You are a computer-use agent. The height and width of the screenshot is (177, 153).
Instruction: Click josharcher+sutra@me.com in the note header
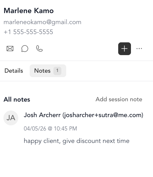coord(103,115)
